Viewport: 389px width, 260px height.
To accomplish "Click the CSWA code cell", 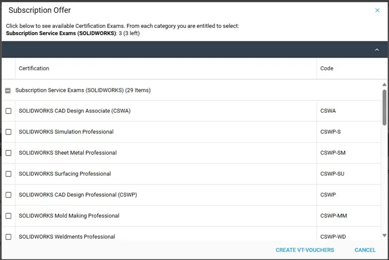I will pos(349,111).
